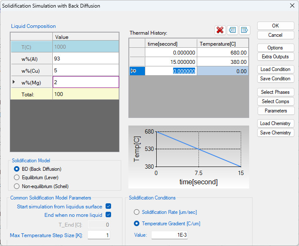Click the new-row marker in Thermal History
299x246 pixels.
(137, 71)
